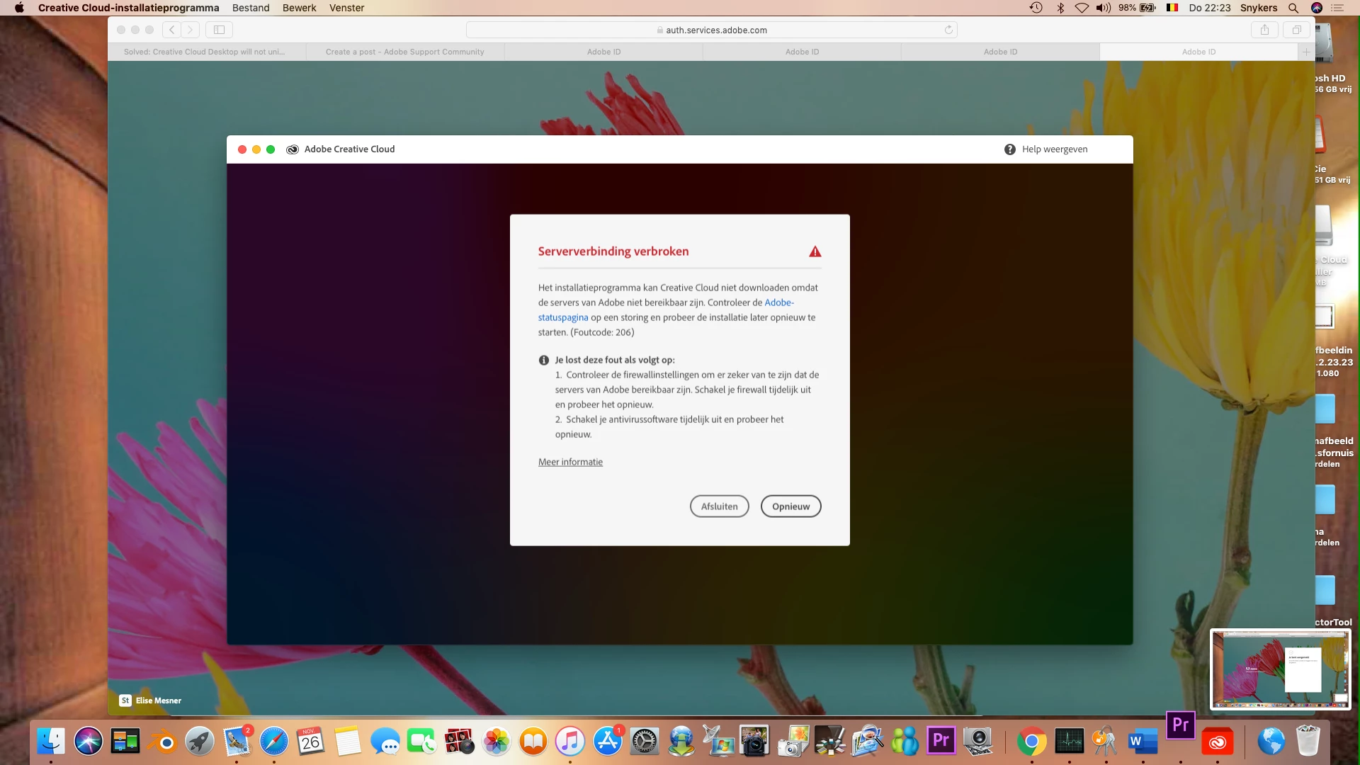Click the Do 22:23 clock
Screen dimensions: 1360x765
click(x=1210, y=8)
